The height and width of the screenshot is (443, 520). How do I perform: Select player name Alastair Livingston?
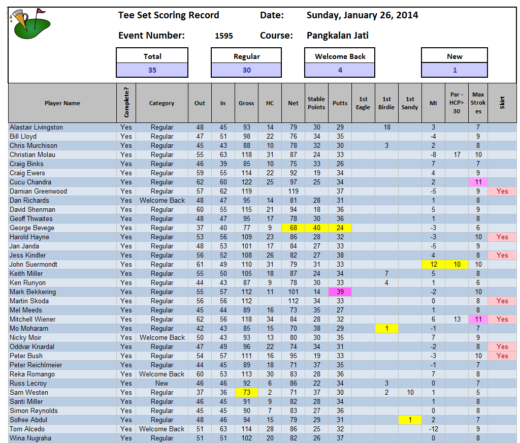coord(36,128)
